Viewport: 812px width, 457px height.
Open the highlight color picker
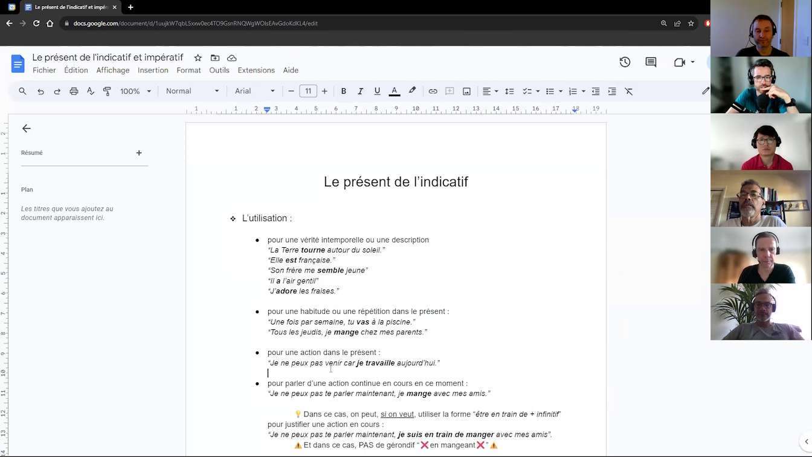(412, 91)
